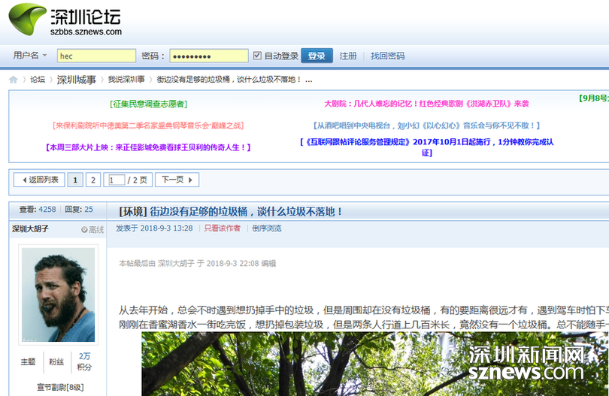Screen dimensions: 609x396
Task: Click the password input field
Action: (x=208, y=56)
